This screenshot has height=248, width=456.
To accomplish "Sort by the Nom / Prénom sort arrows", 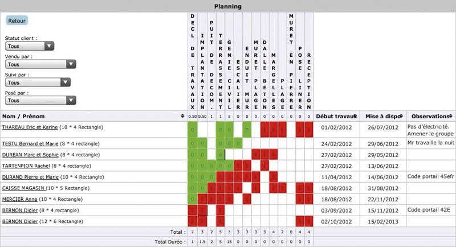I will point(182,116).
